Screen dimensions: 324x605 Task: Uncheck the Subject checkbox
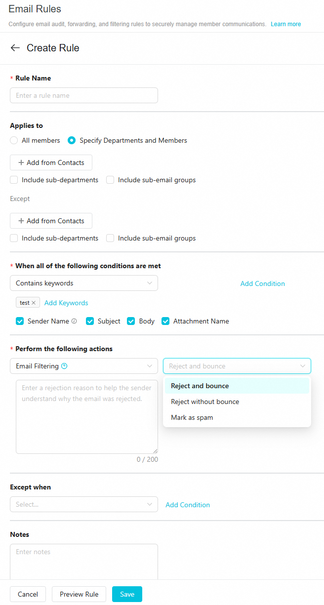[x=90, y=321]
